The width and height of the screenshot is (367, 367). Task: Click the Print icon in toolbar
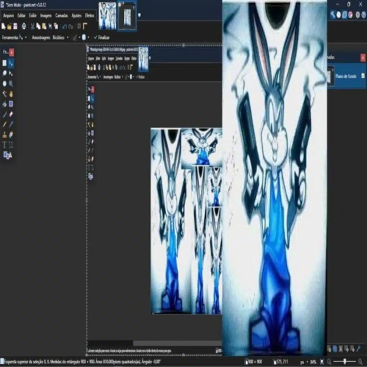point(24,26)
